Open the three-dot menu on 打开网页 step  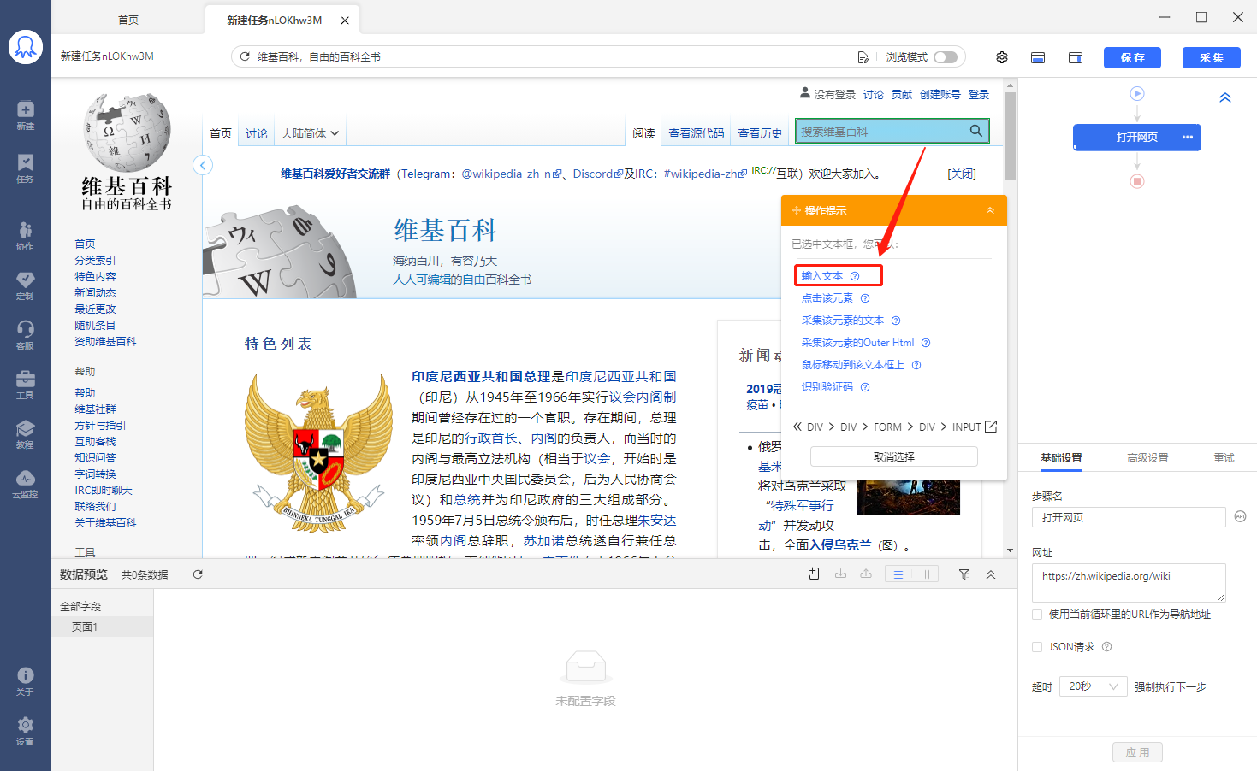(x=1188, y=138)
